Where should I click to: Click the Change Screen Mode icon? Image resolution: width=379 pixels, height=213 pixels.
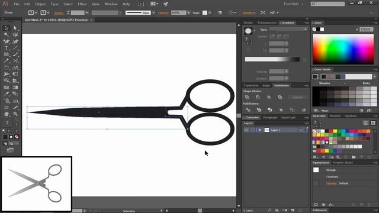(x=10, y=150)
